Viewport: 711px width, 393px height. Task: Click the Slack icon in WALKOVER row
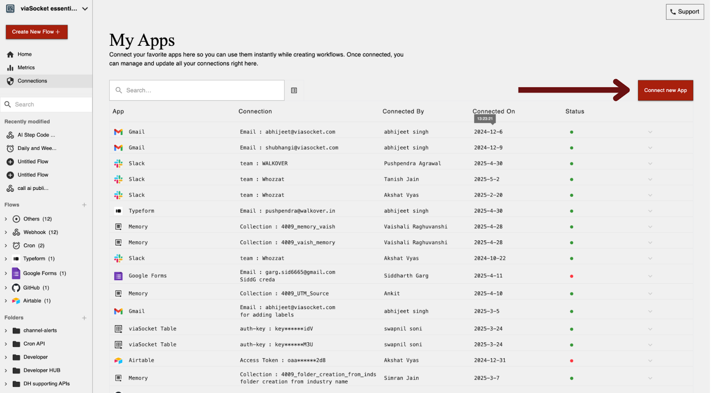118,164
